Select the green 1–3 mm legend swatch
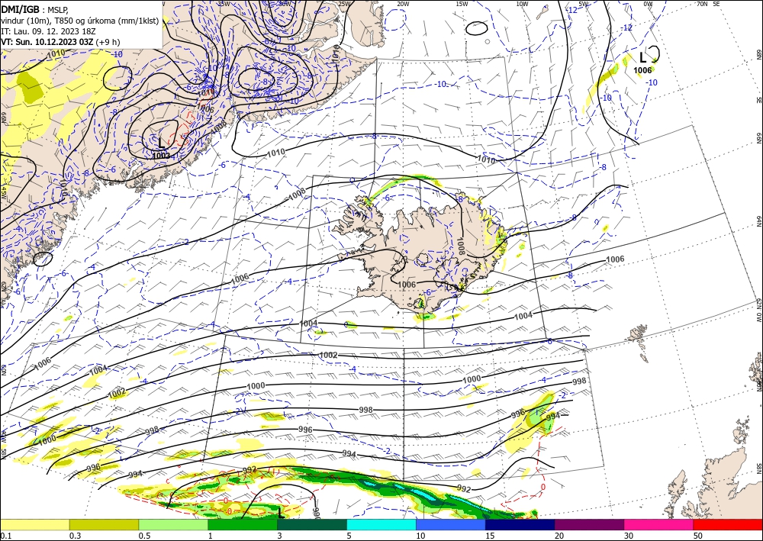The height and width of the screenshot is (541, 763). click(243, 525)
